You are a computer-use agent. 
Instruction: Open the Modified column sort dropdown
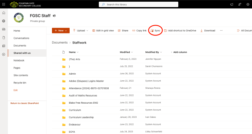point(132,52)
